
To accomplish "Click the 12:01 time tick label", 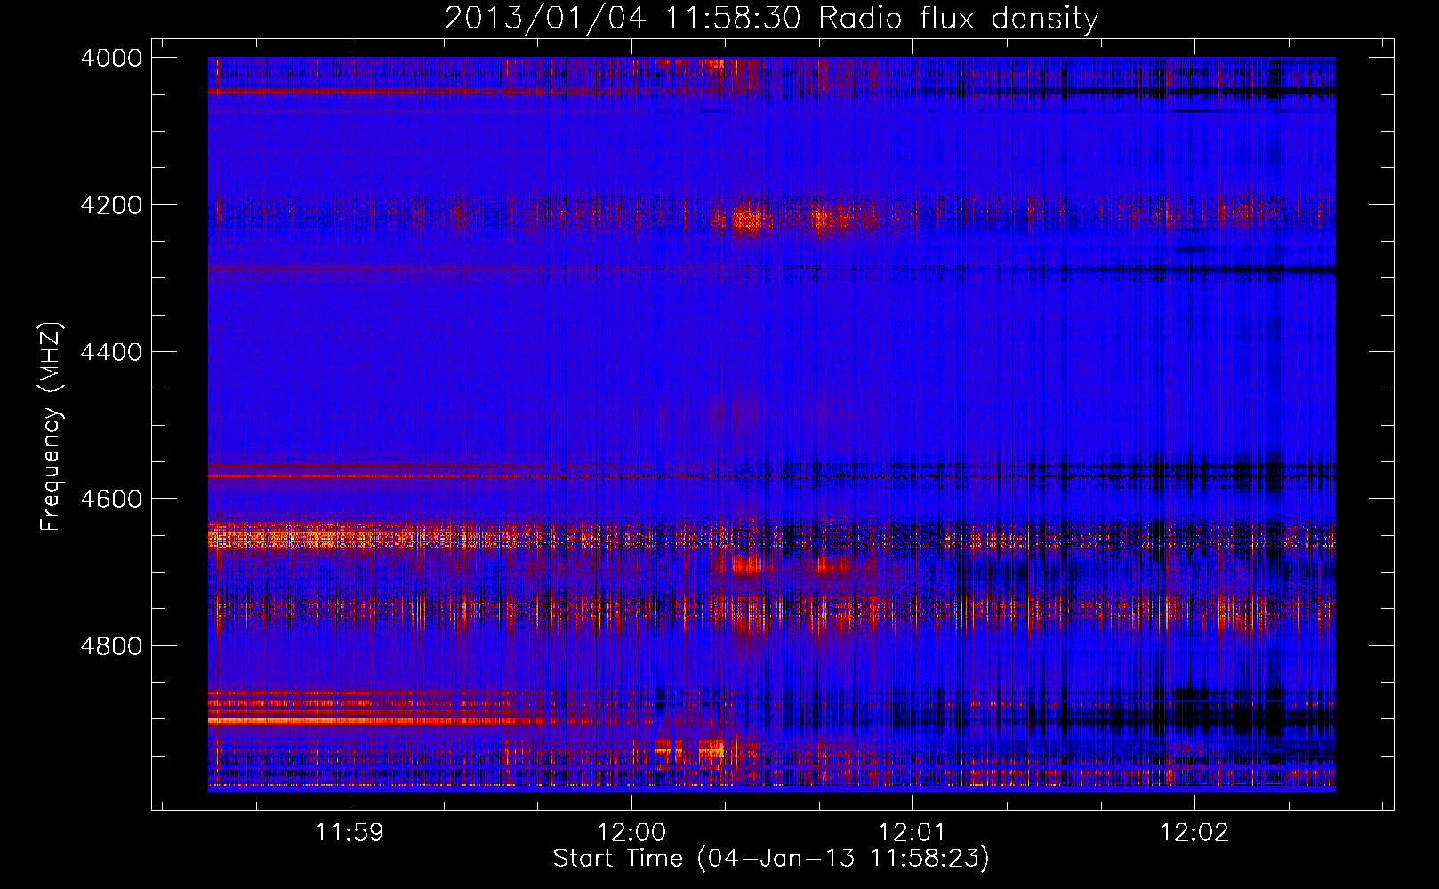I will pos(912,833).
